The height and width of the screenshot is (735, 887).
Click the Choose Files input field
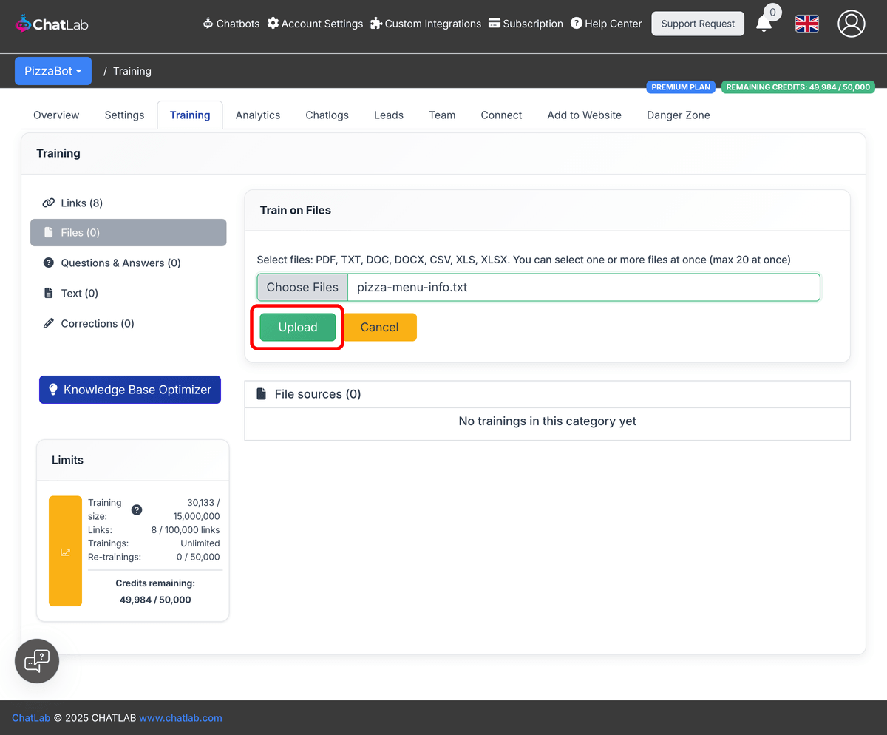302,287
